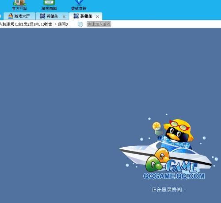Screen dimensions: 221x203
Task: Select the currently active 英雄杀 tab
Action: [x=86, y=16]
